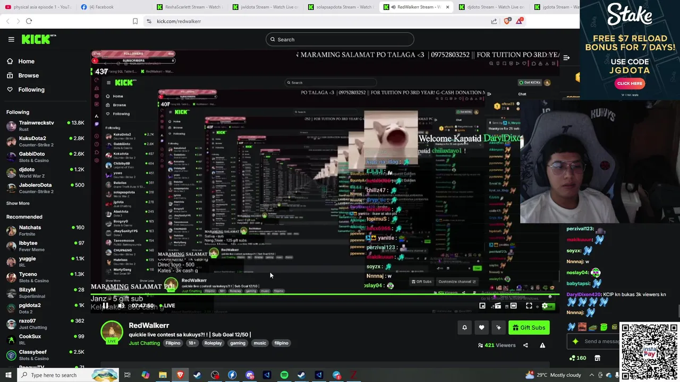Select the 18+ tag
The height and width of the screenshot is (382, 680).
[192, 343]
